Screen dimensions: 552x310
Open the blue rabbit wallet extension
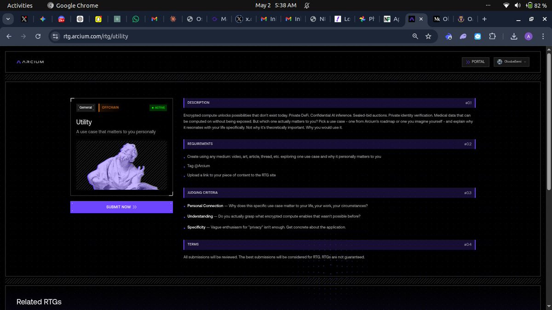pyautogui.click(x=448, y=36)
